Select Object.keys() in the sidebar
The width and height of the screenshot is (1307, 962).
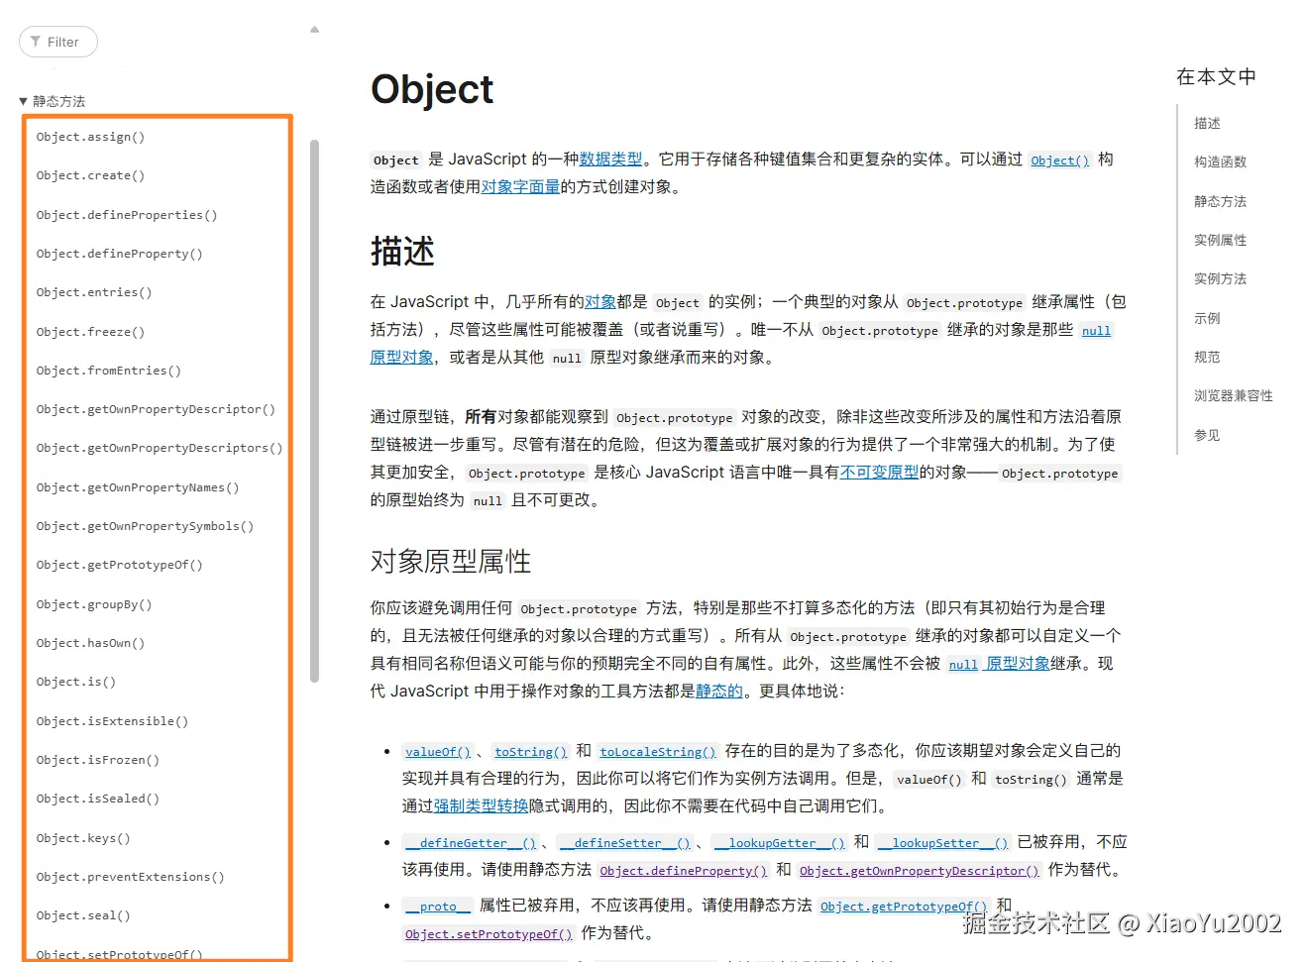coord(83,837)
